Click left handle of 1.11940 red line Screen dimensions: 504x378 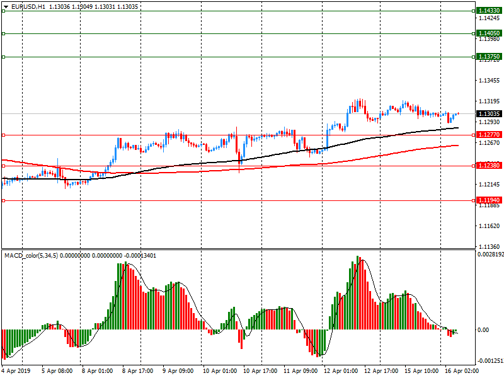3,201
